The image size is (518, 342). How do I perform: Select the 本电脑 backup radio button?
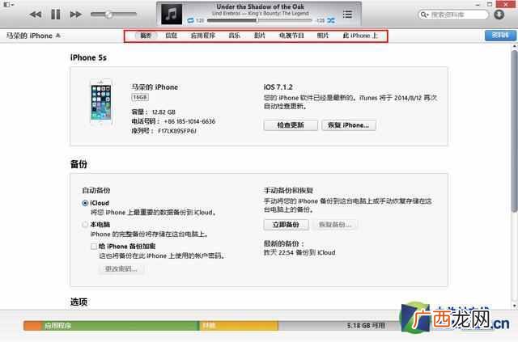tap(85, 225)
